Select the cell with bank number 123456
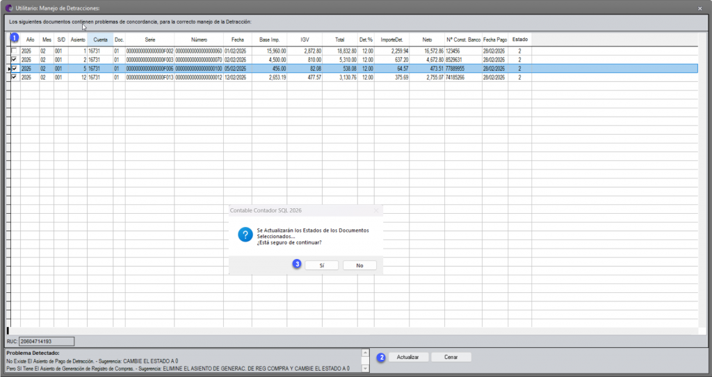Screen dimensions: 712x377 pos(463,51)
